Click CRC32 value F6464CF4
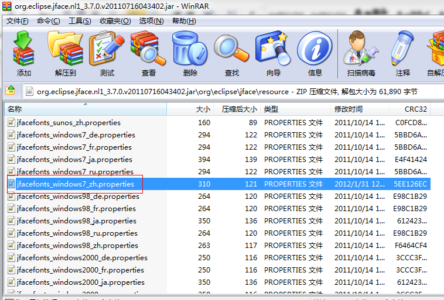The height and width of the screenshot is (300, 444). point(411,246)
